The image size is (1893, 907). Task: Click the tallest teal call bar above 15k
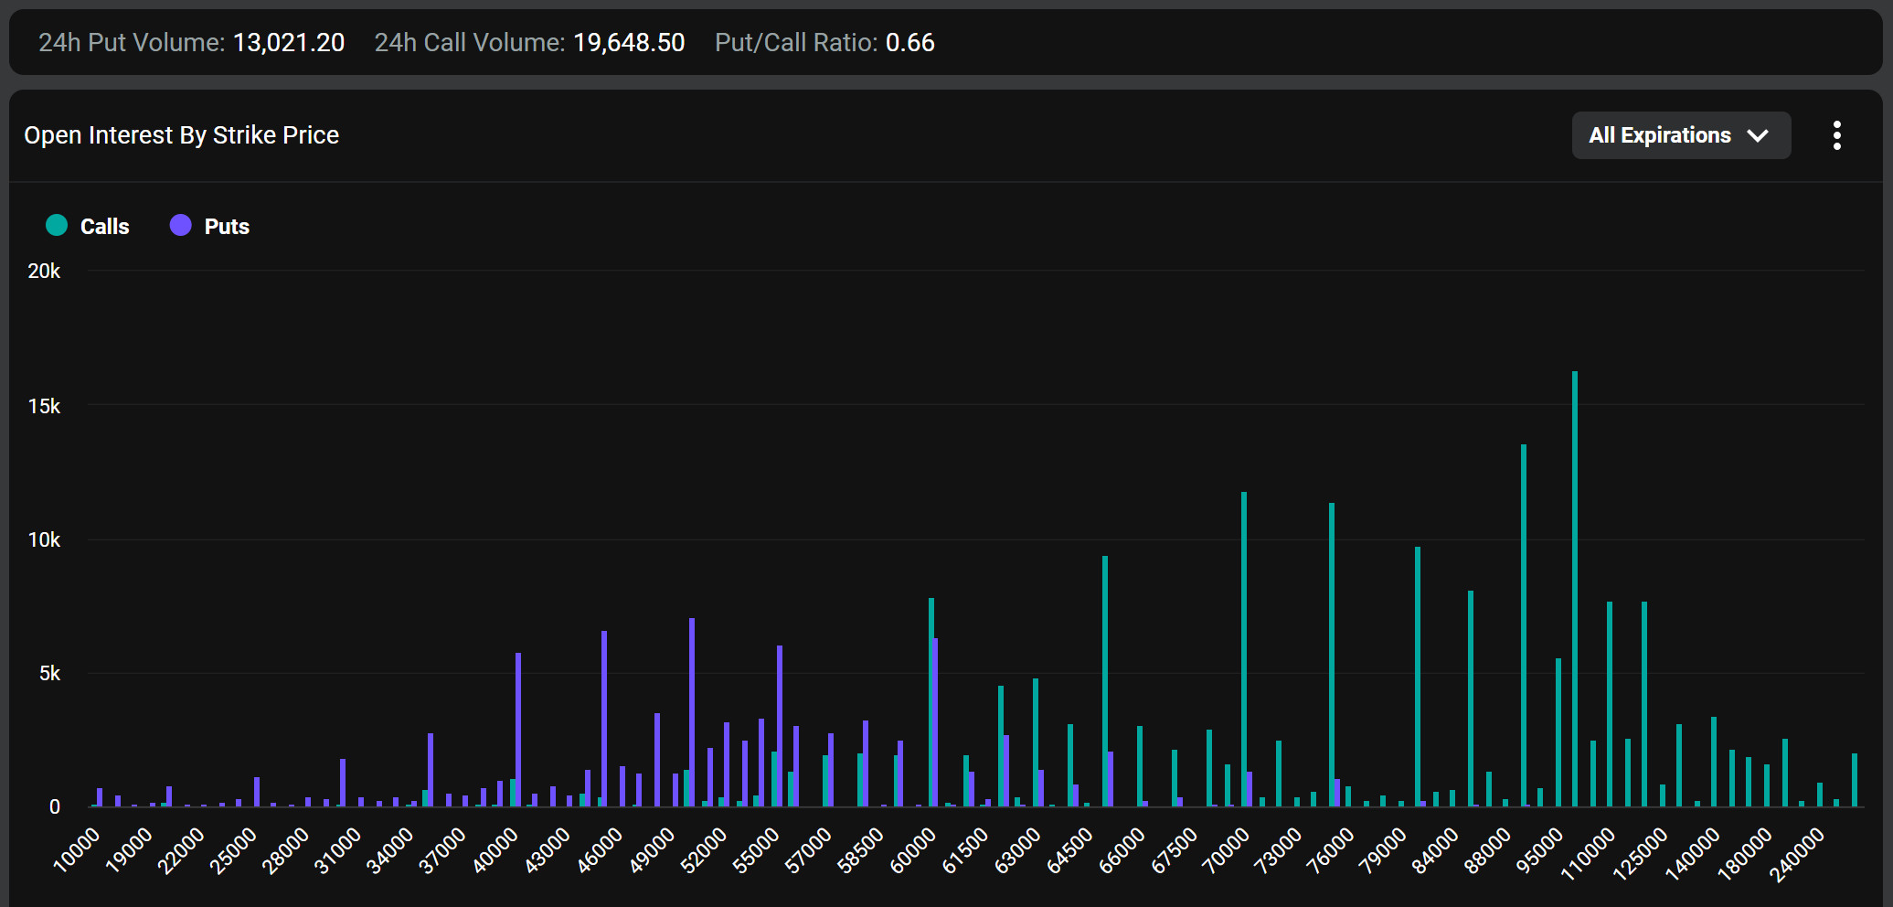point(1575,589)
